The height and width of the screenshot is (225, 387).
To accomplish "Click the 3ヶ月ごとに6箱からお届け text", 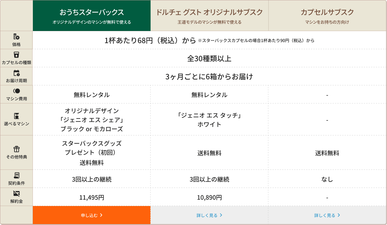I will point(209,77).
